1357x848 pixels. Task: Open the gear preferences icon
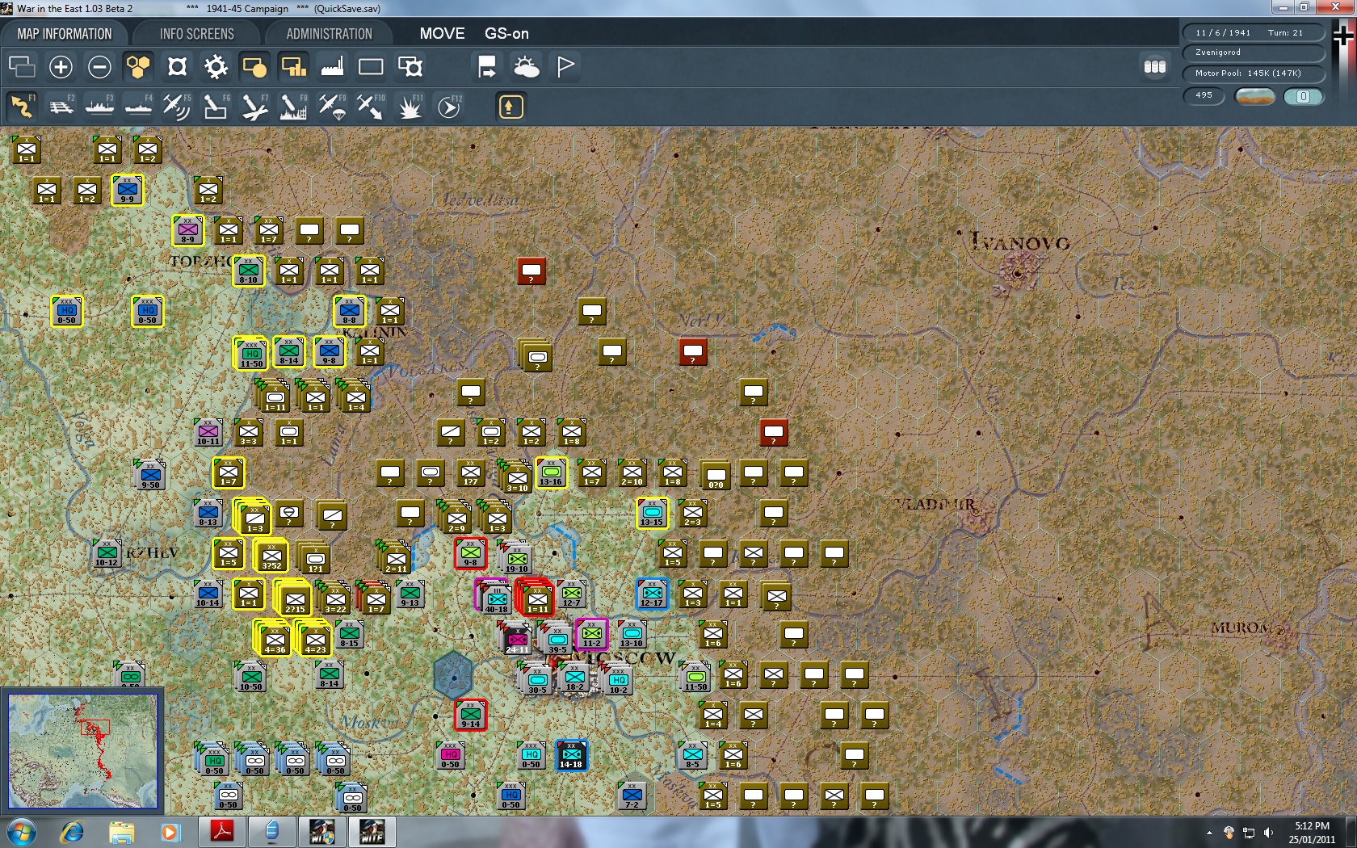[216, 66]
